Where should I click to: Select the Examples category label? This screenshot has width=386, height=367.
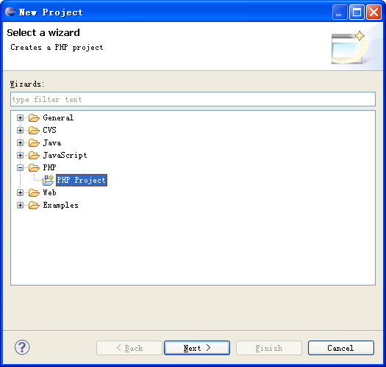tap(60, 206)
